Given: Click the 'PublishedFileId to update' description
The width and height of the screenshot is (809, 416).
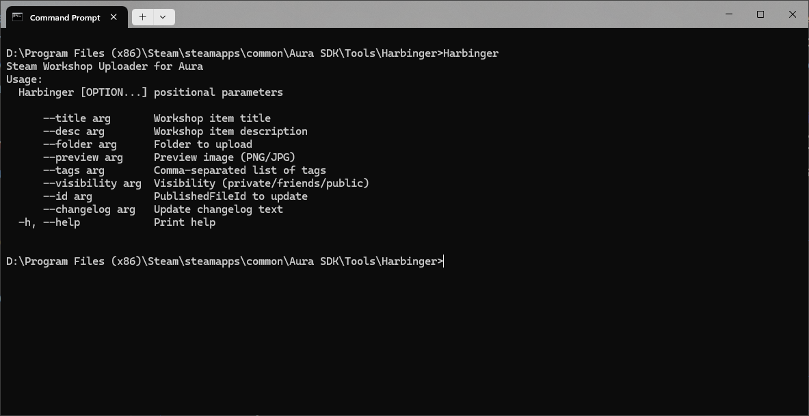Looking at the screenshot, I should coord(230,196).
